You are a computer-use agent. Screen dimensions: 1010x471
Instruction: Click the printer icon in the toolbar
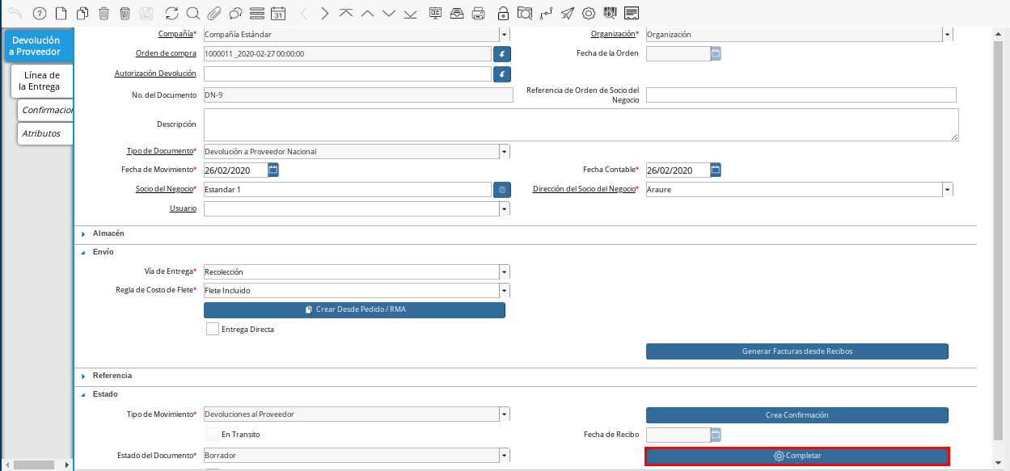click(x=478, y=13)
